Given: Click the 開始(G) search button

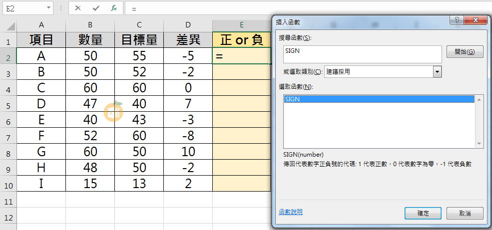Looking at the screenshot, I should (x=462, y=51).
